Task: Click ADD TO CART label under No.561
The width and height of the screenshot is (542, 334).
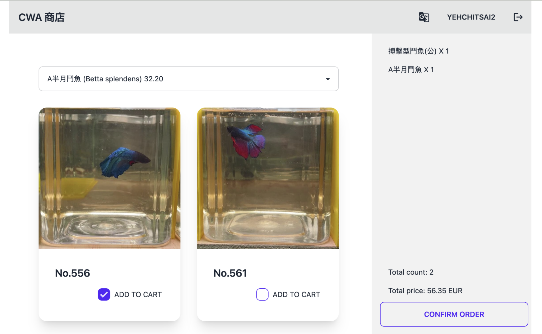Action: point(296,295)
